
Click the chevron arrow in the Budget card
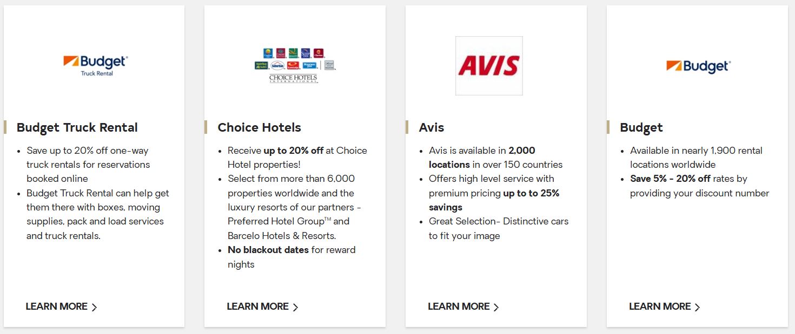coord(697,307)
